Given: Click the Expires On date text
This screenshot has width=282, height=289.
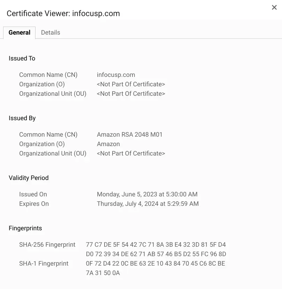Looking at the screenshot, I should [x=148, y=203].
